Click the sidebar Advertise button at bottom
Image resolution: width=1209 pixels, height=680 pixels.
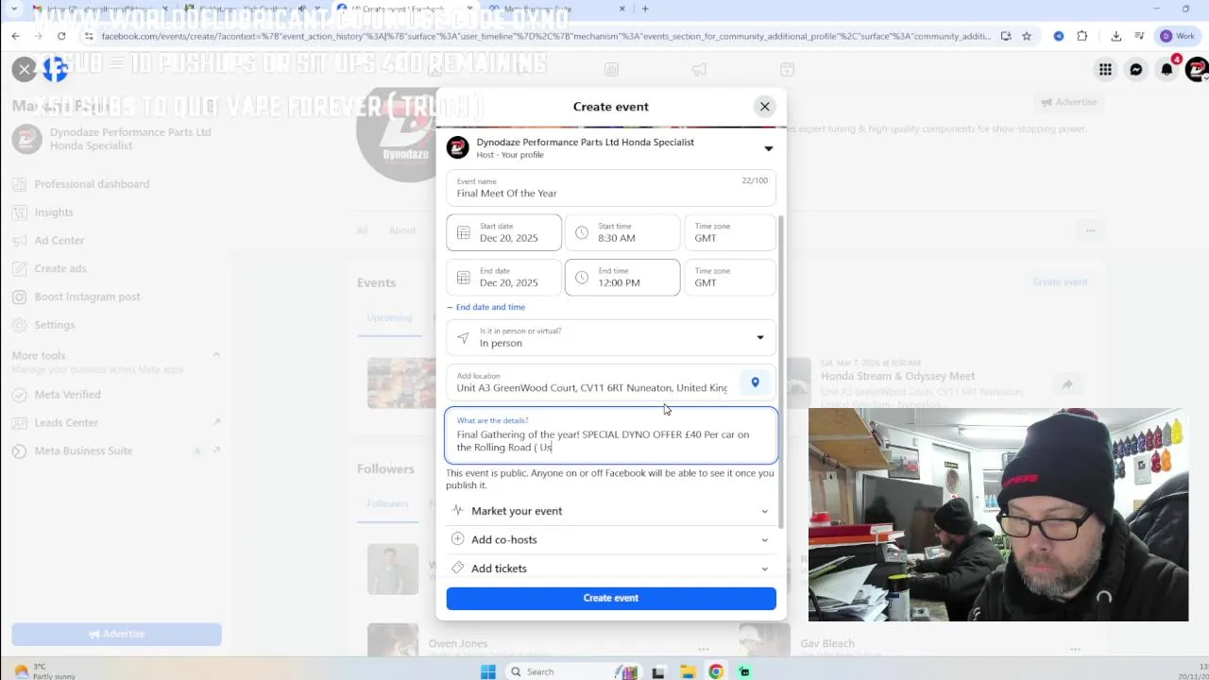tap(116, 634)
